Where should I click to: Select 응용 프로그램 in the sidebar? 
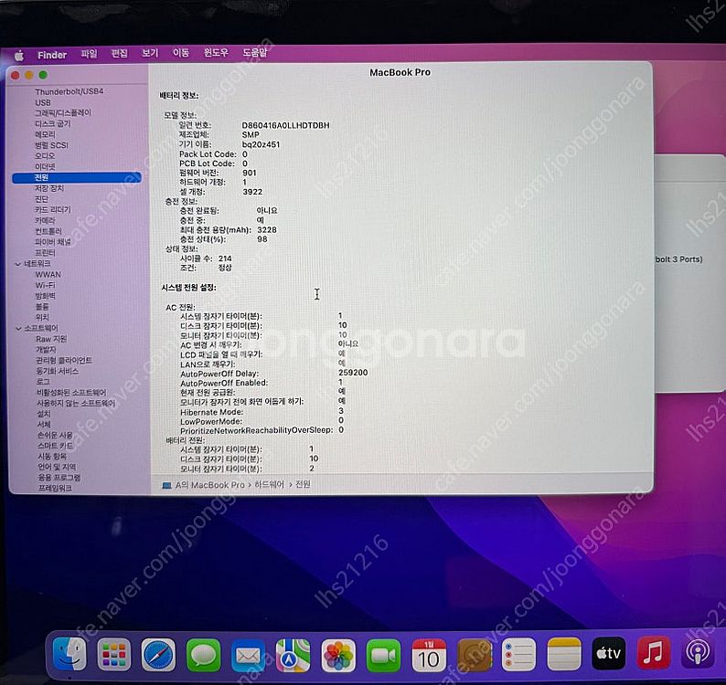point(59,478)
